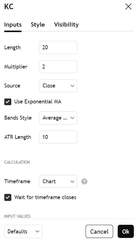Image resolution: width=138 pixels, height=241 pixels.
Task: Toggle Wait for timeframe closes checkbox
Action: [x=8, y=198]
